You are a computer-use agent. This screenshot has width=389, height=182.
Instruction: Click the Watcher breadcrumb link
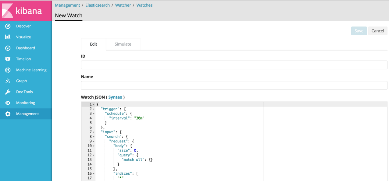coord(123,5)
